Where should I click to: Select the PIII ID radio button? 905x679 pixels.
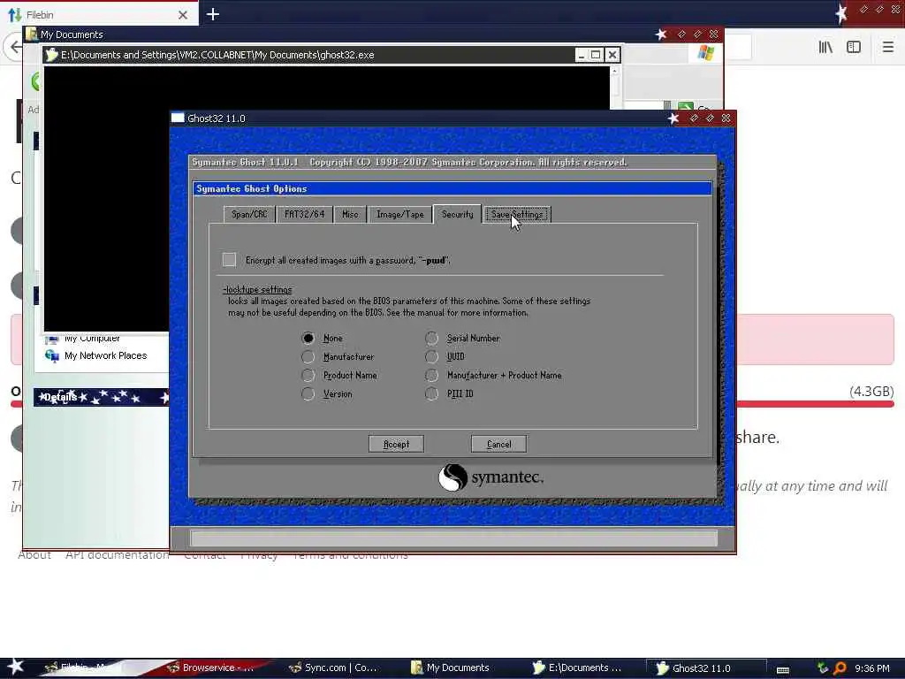click(431, 393)
